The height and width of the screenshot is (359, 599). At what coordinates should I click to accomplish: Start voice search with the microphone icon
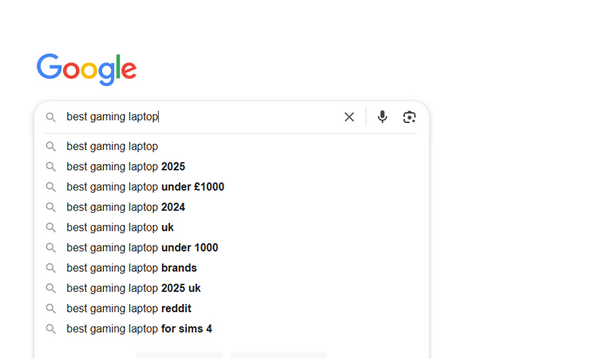pyautogui.click(x=383, y=116)
